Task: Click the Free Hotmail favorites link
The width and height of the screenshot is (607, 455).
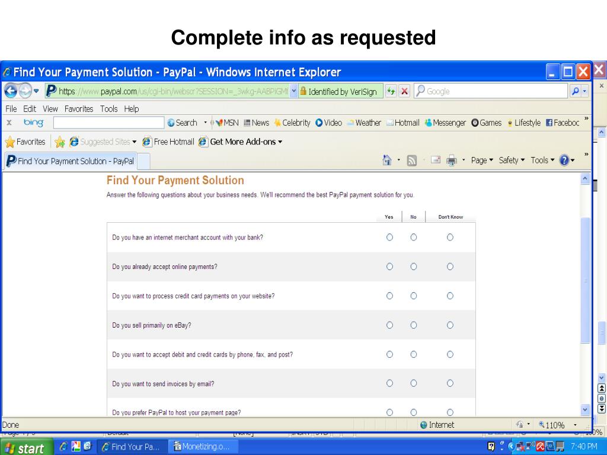Action: pos(168,142)
